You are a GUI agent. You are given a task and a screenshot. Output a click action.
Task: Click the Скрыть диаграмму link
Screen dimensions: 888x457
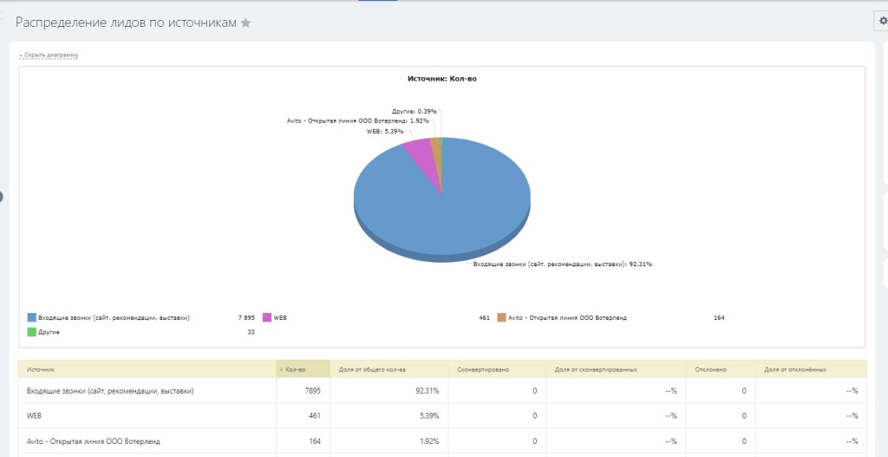(x=51, y=55)
